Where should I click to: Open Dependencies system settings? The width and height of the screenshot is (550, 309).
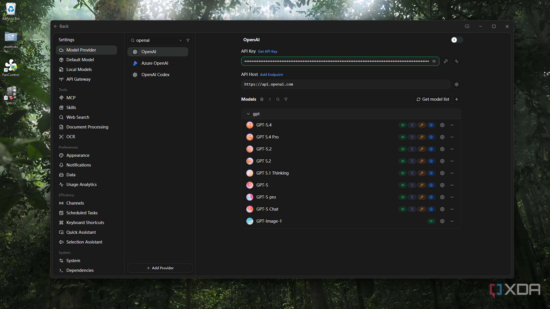click(x=87, y=270)
